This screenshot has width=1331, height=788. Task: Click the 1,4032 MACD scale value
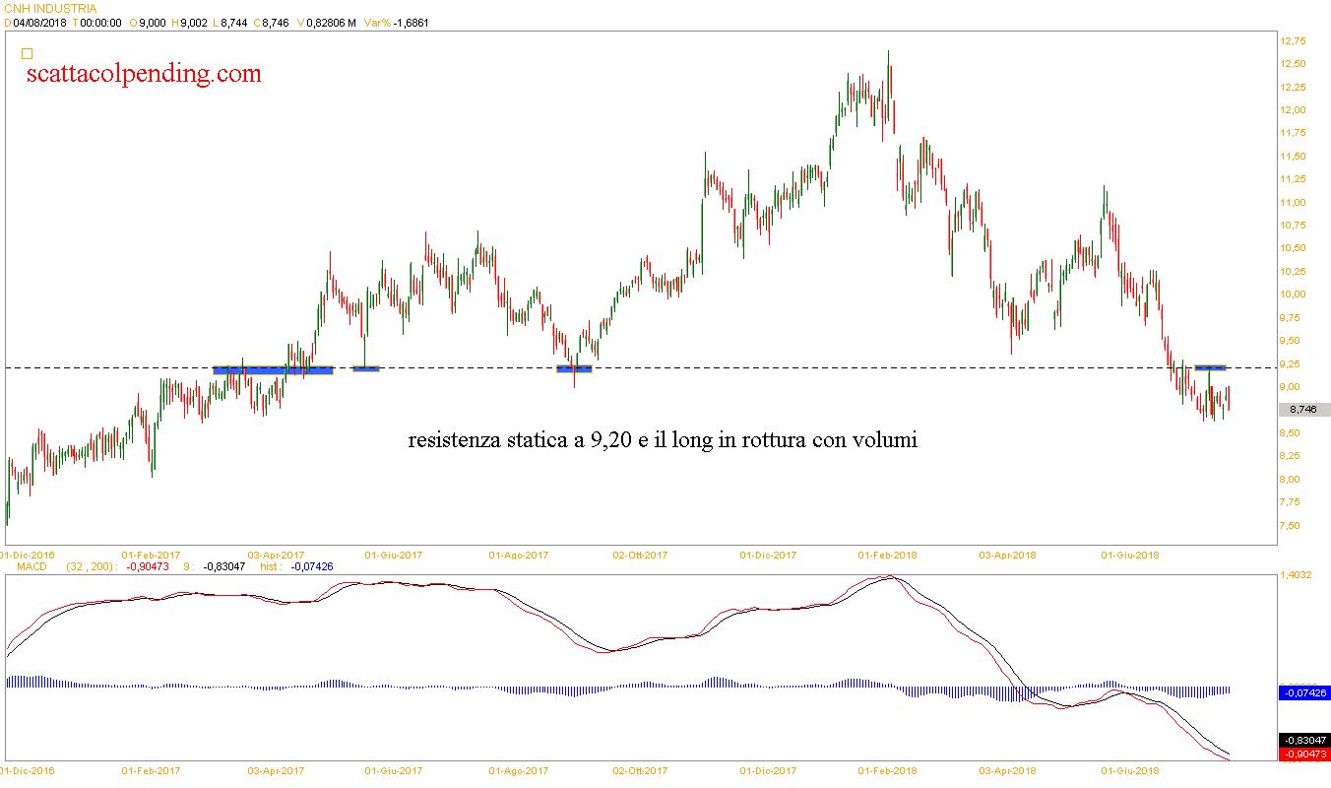[x=1296, y=574]
